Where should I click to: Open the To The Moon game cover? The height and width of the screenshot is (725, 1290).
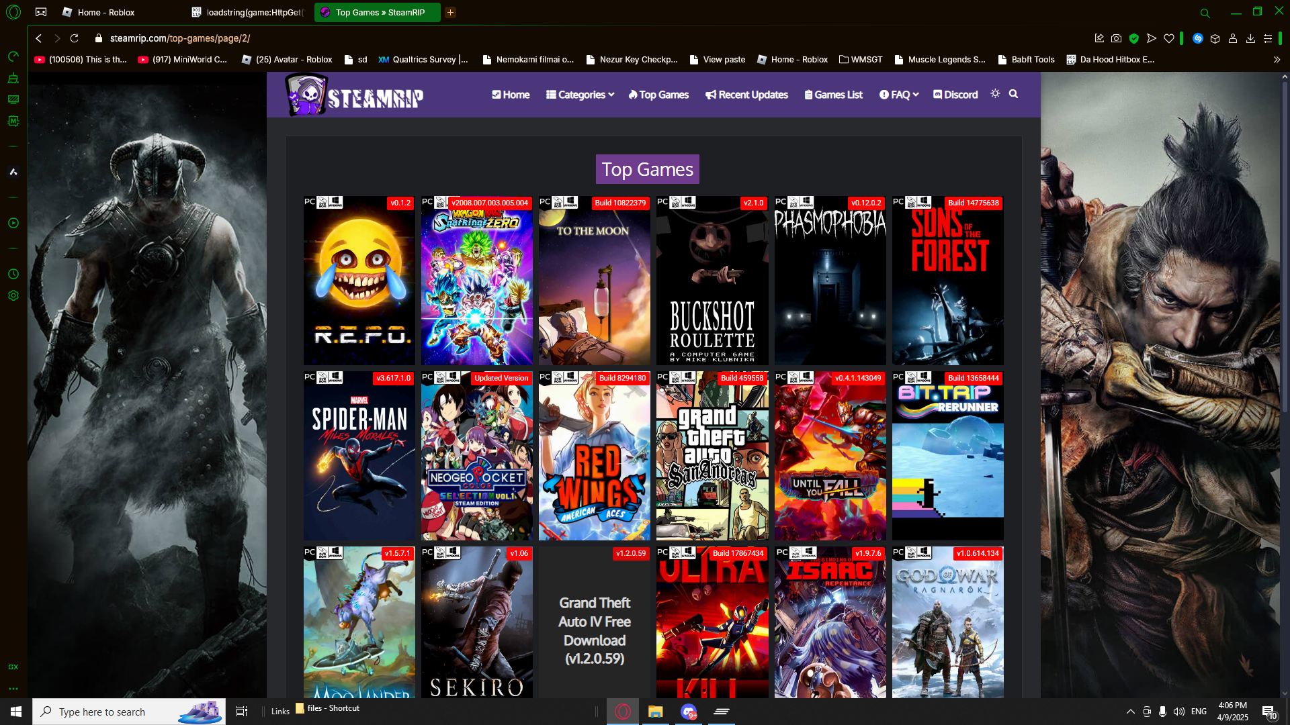(x=595, y=281)
